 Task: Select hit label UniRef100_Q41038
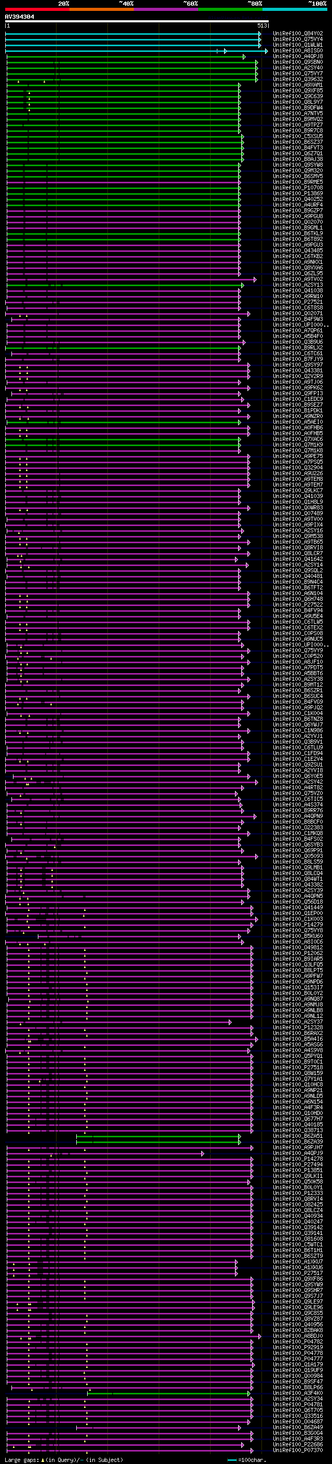[x=298, y=290]
